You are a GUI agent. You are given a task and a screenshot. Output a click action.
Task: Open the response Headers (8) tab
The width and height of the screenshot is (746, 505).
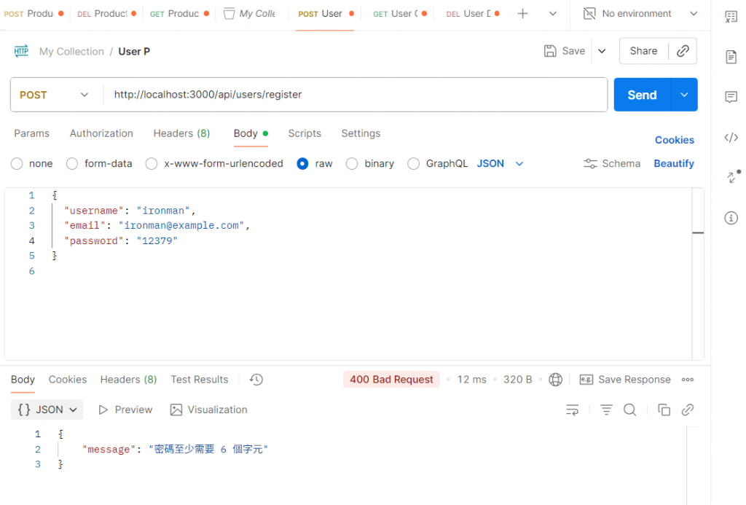[x=128, y=380]
